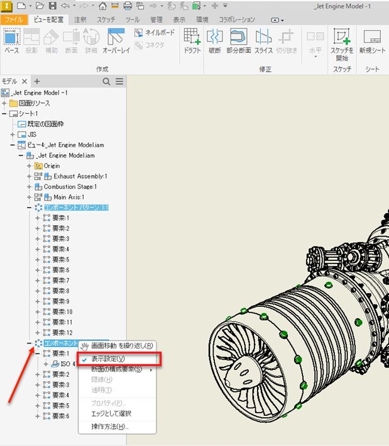Click the ドラフト (Draft) tool
The width and height of the screenshot is (389, 446).
(x=192, y=42)
